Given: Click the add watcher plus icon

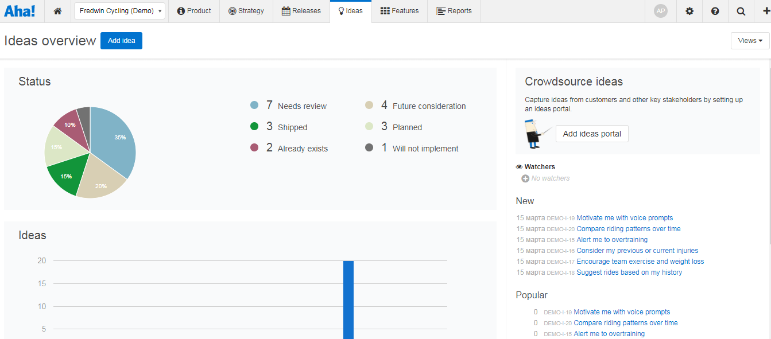Looking at the screenshot, I should [525, 178].
